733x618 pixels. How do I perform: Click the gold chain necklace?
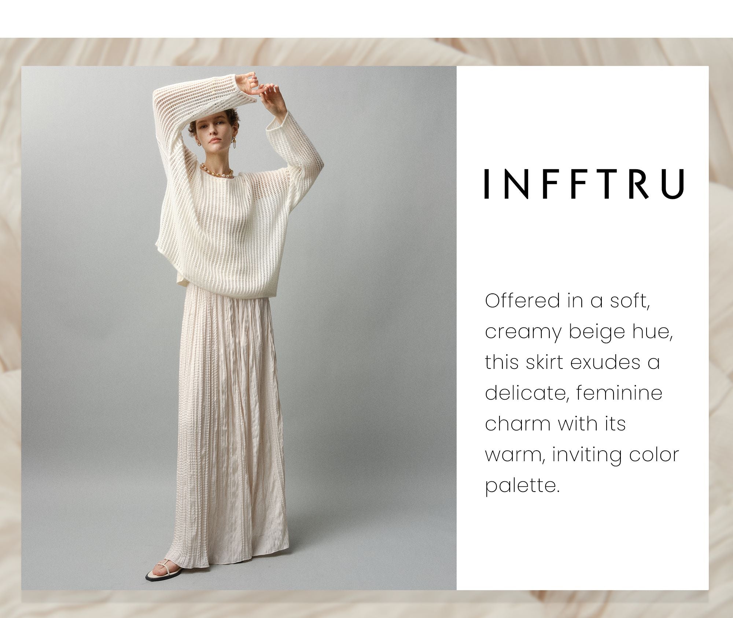[x=216, y=171]
